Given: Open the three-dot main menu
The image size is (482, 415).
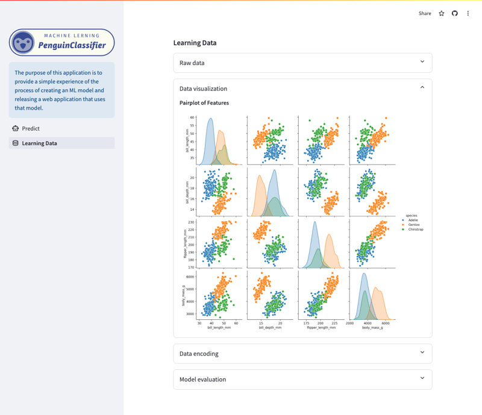Looking at the screenshot, I should (x=468, y=13).
